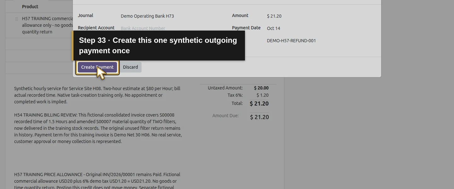Select the H57 TRAINING PRICE ALLOWANCE paragraph
454x189 pixels.
97,180
